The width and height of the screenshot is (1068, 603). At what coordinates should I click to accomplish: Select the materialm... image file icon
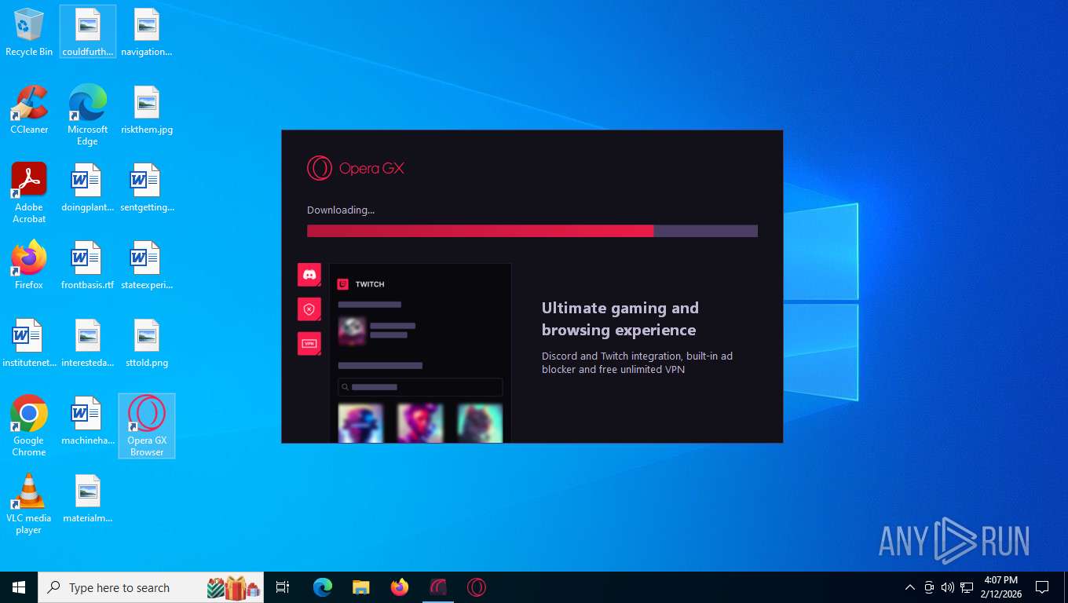[88, 499]
